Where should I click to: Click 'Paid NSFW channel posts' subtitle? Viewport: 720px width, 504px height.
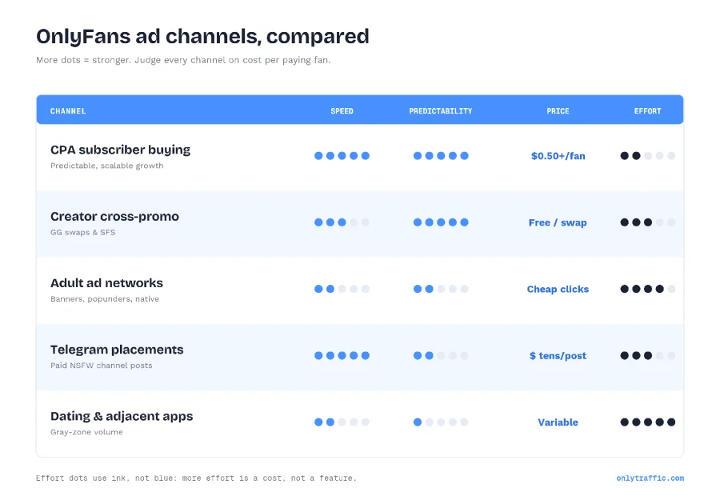pyautogui.click(x=101, y=366)
